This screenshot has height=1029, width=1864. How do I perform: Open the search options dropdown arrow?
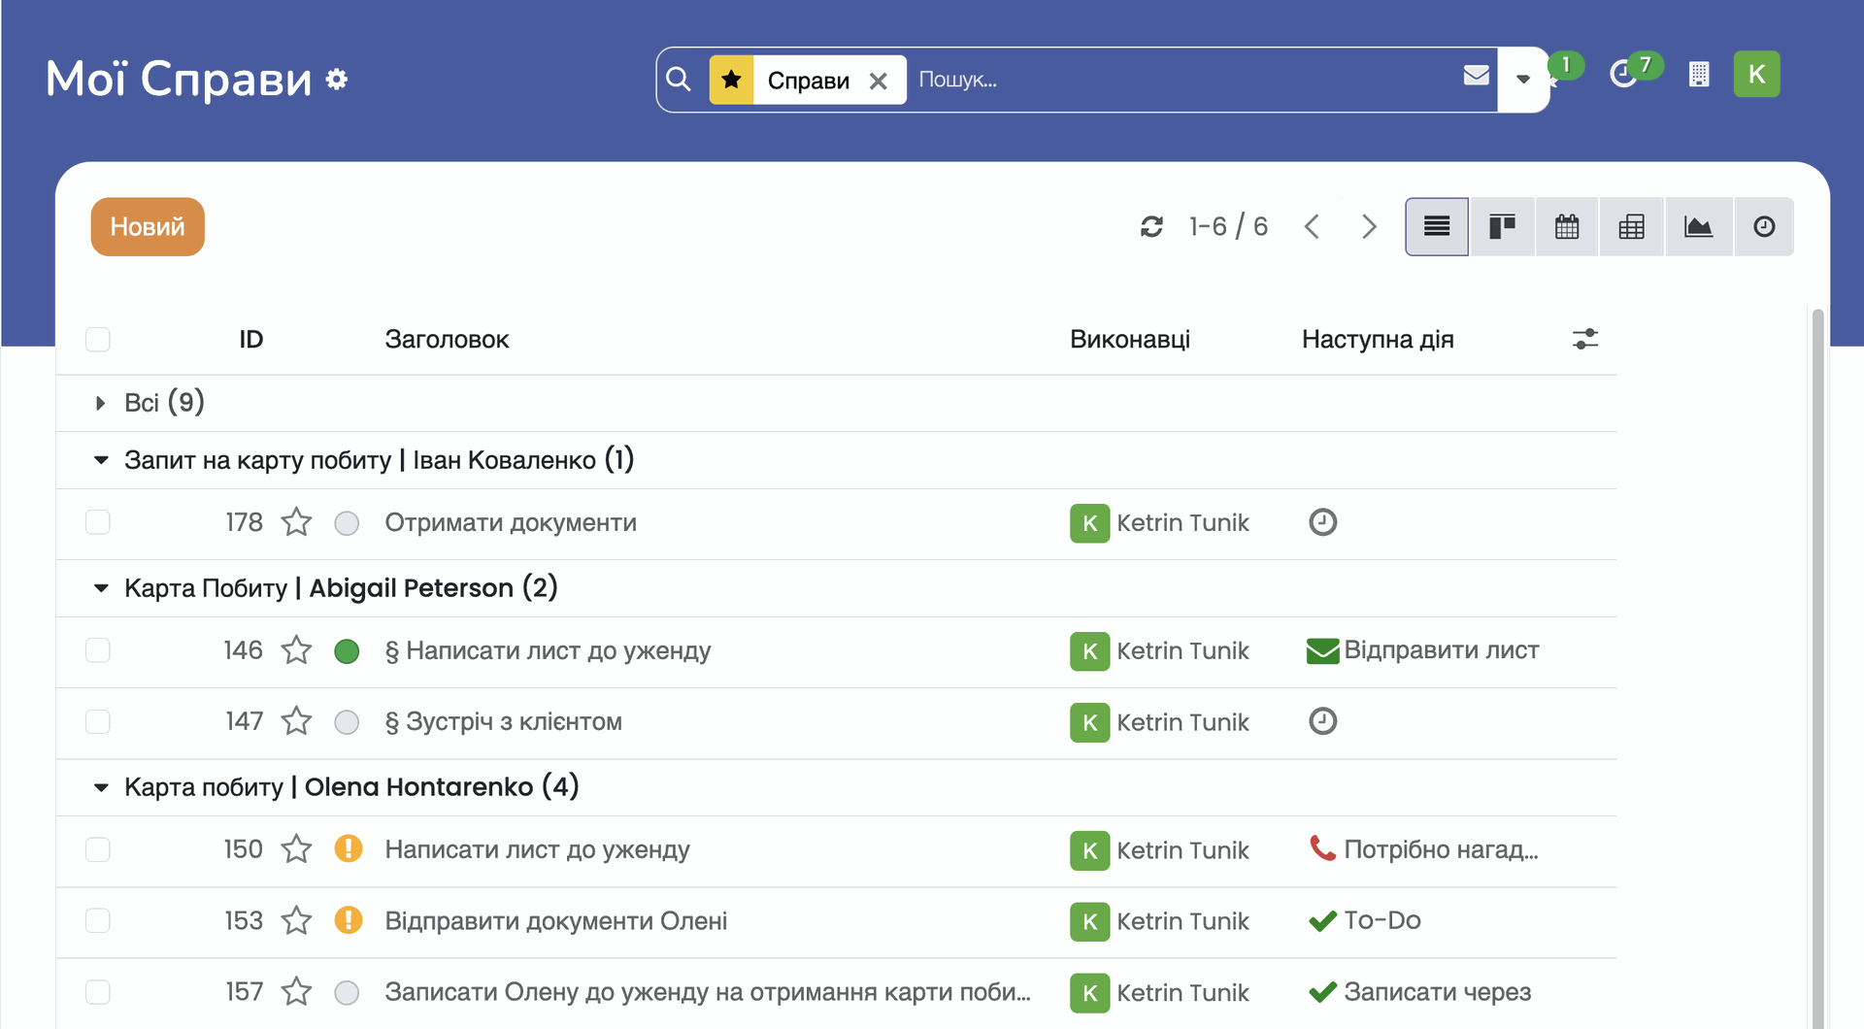point(1522,80)
